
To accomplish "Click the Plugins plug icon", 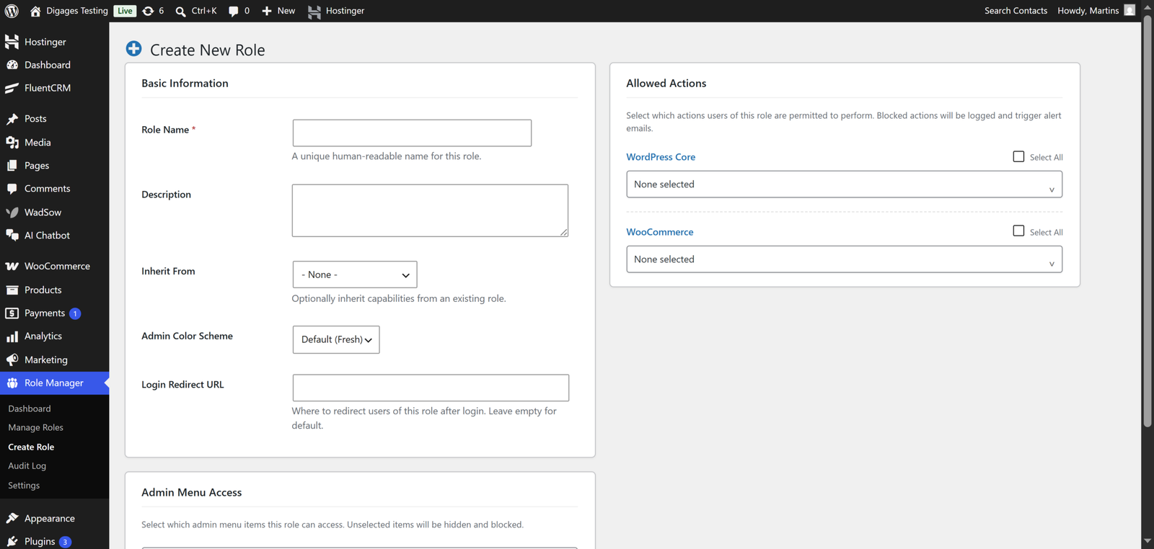I will [12, 542].
